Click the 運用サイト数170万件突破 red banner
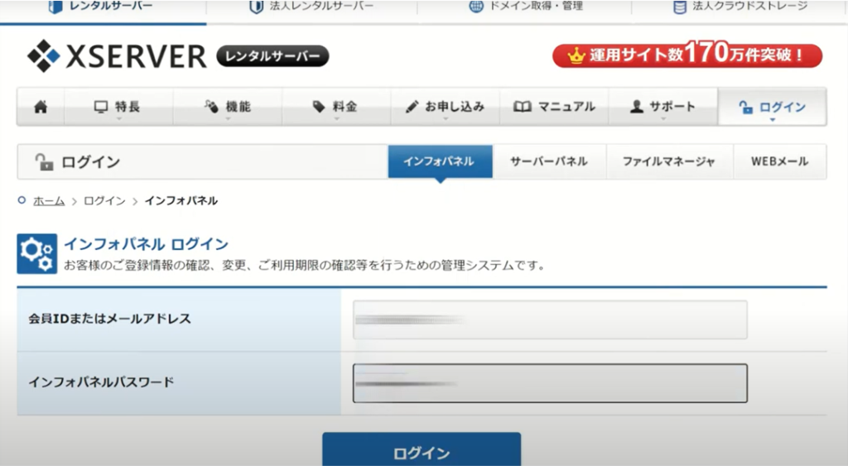Screen dimensions: 848x466 pyautogui.click(x=687, y=55)
